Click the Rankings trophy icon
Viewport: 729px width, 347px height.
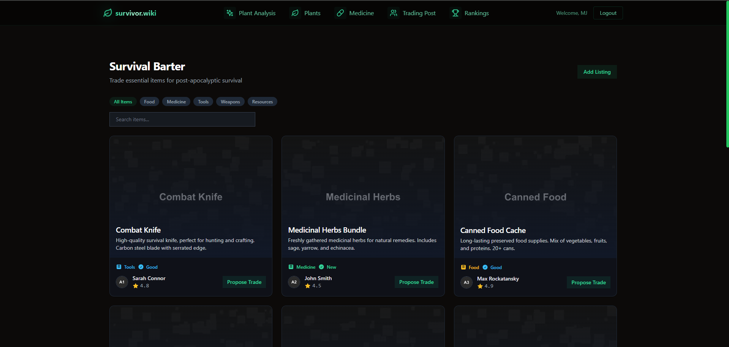pyautogui.click(x=455, y=13)
